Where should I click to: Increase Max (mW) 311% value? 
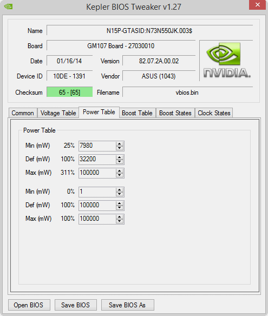pyautogui.click(x=120, y=170)
